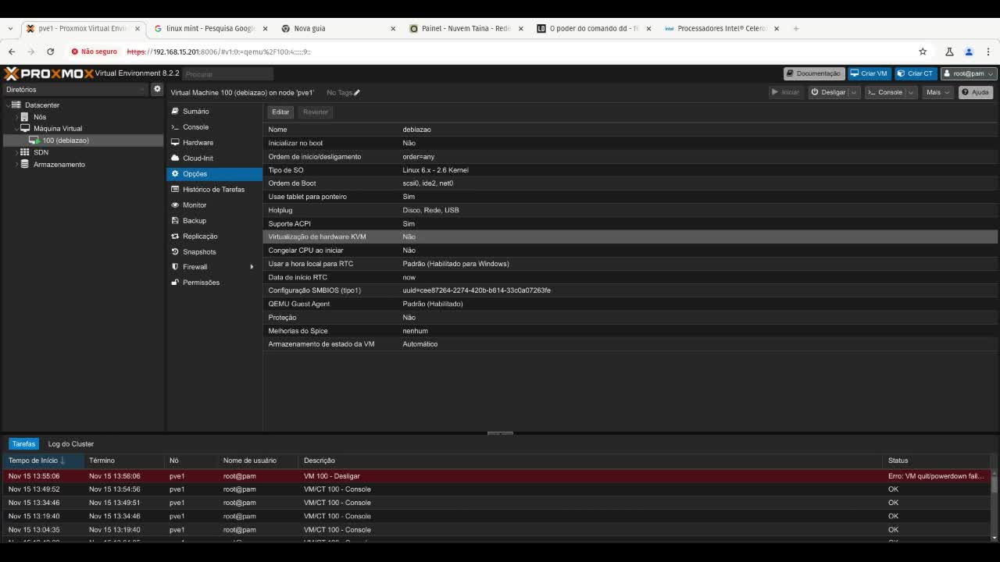The height and width of the screenshot is (562, 1000).
Task: Select the Nós tree item
Action: pos(40,117)
